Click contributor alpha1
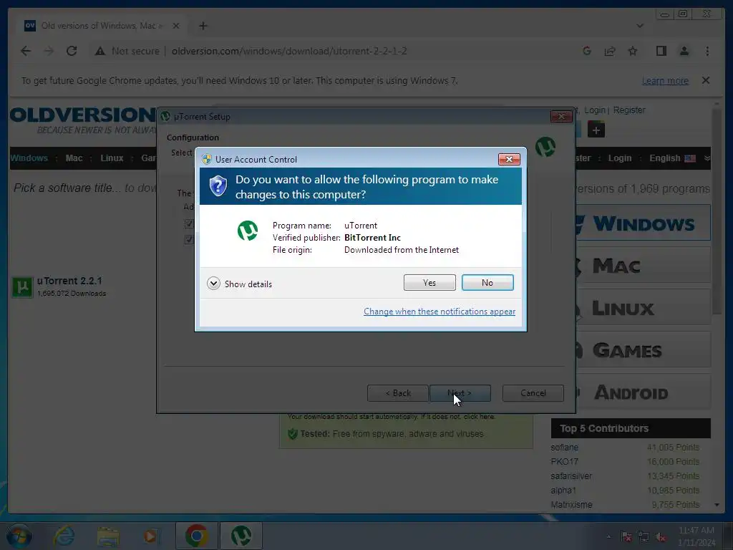The width and height of the screenshot is (733, 550). (563, 490)
